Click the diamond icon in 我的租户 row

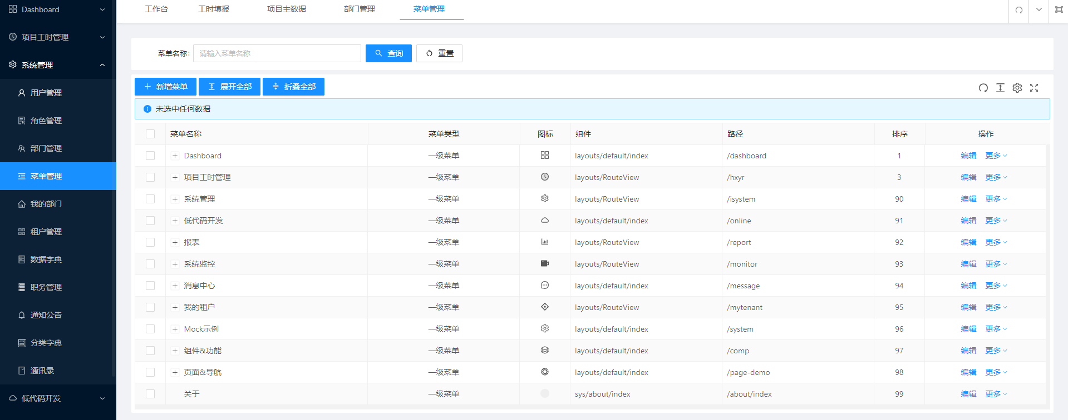point(545,307)
